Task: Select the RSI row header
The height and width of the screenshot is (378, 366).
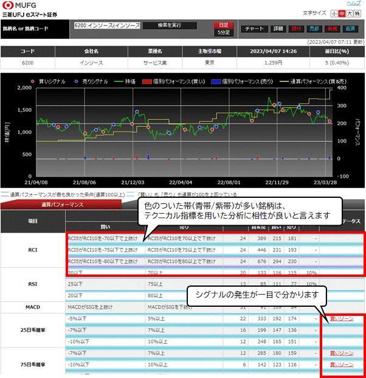Action: point(33,284)
